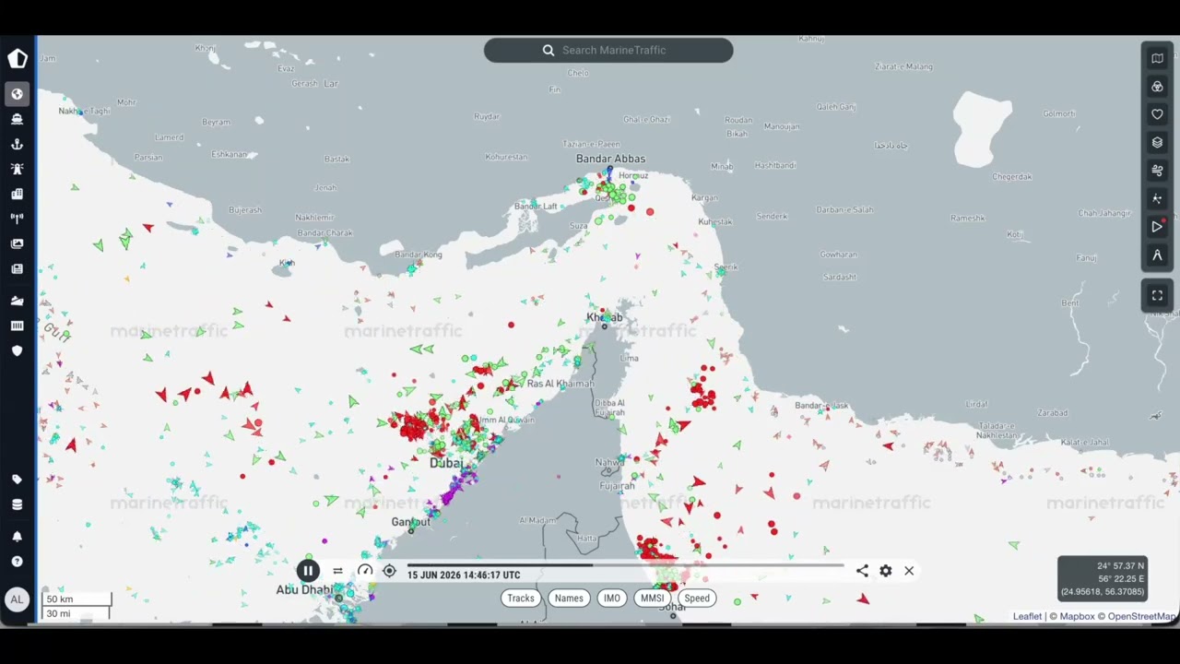Toggle fullscreen map mode
The image size is (1180, 664).
[x=1157, y=295]
